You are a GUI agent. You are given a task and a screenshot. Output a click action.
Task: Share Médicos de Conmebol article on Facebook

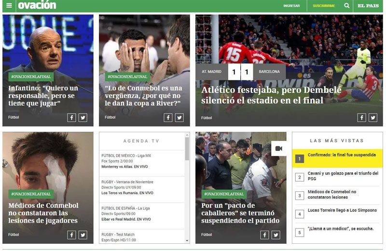(71, 235)
